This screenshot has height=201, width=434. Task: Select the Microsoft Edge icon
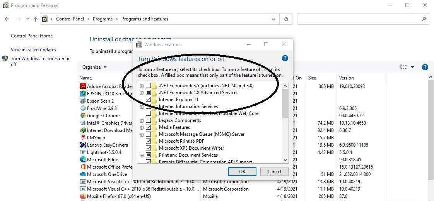(83, 159)
